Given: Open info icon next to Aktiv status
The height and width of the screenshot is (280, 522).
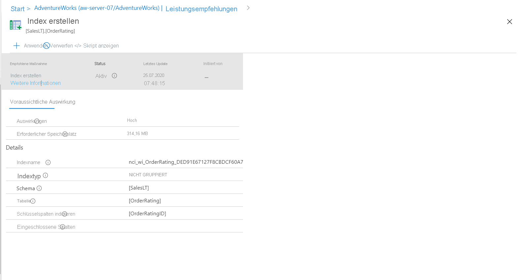Looking at the screenshot, I should pyautogui.click(x=115, y=76).
